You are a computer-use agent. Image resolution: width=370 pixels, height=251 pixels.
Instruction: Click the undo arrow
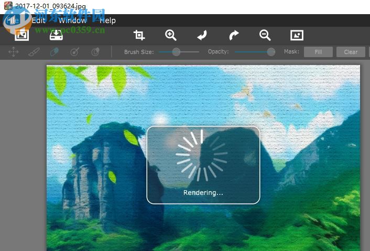pyautogui.click(x=202, y=35)
